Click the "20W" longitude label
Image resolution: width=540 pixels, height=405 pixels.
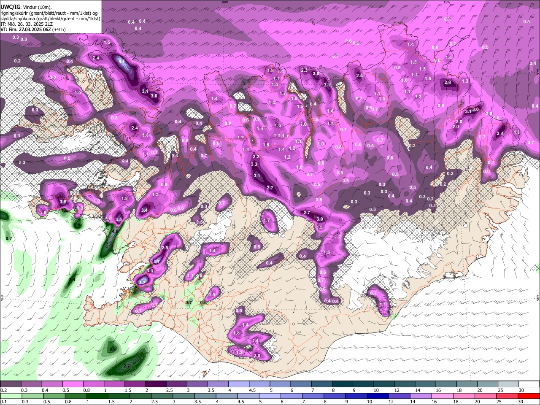(224, 2)
